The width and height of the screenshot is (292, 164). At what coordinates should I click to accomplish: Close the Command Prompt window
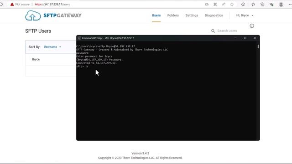click(255, 38)
